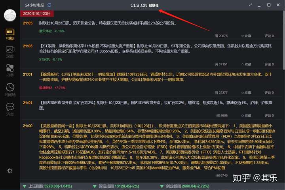Click read count 6746
This screenshot has width=285, height=190.
(x=222, y=175)
